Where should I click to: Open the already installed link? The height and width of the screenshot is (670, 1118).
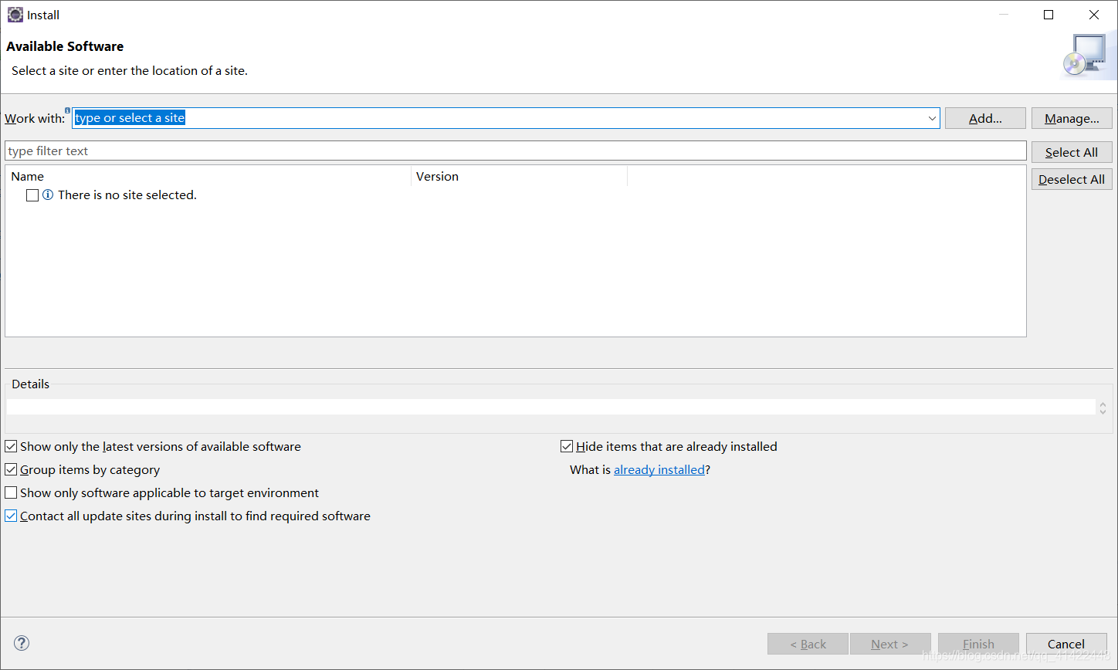659,469
